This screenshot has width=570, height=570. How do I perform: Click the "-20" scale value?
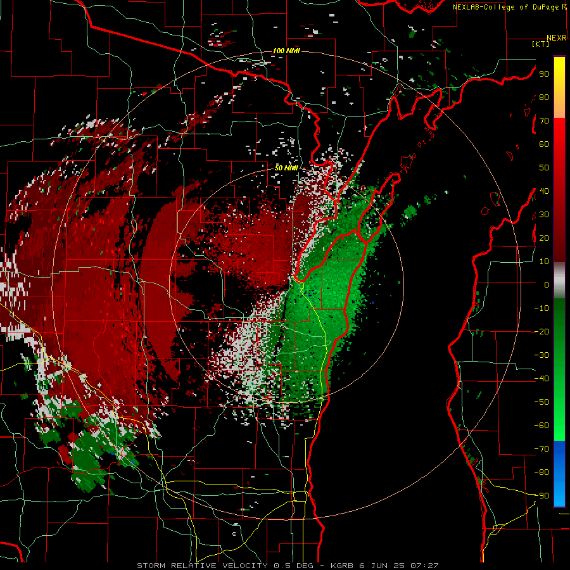click(541, 331)
